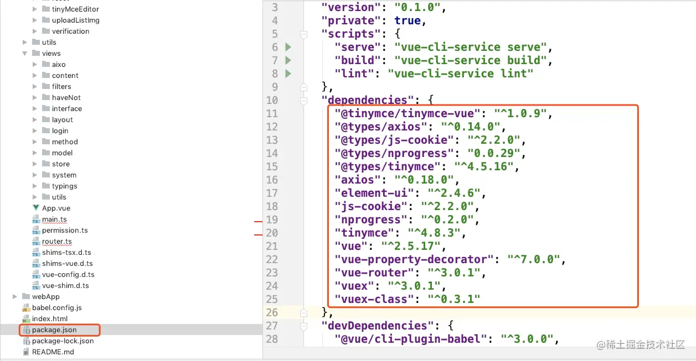Click the typings folder icon

[46, 186]
